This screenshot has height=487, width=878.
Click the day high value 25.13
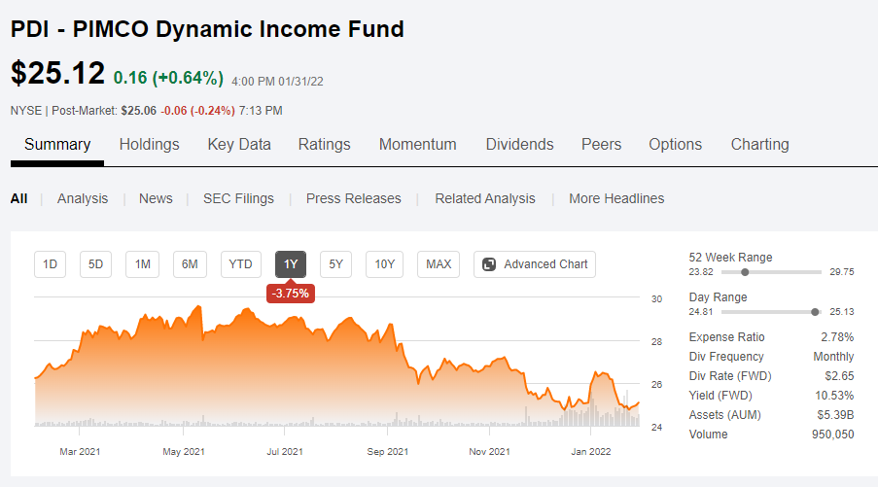[x=842, y=312]
